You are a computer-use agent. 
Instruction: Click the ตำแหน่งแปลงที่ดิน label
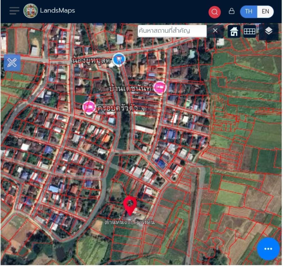click(x=130, y=222)
